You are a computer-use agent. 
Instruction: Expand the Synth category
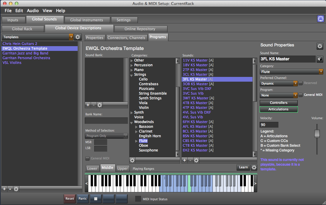[x=132, y=113]
